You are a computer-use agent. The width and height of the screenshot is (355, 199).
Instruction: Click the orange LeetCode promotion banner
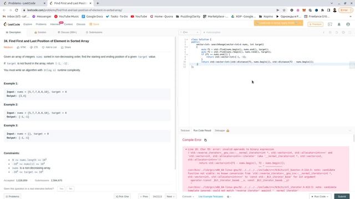[278, 23]
